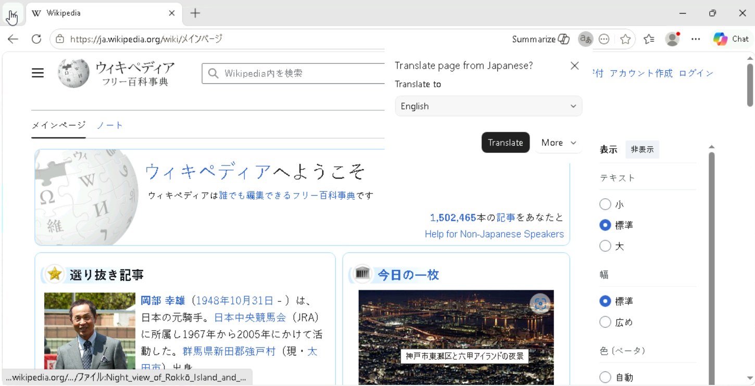This screenshot has width=755, height=386.
Task: Select the メインページ tab
Action: [58, 125]
